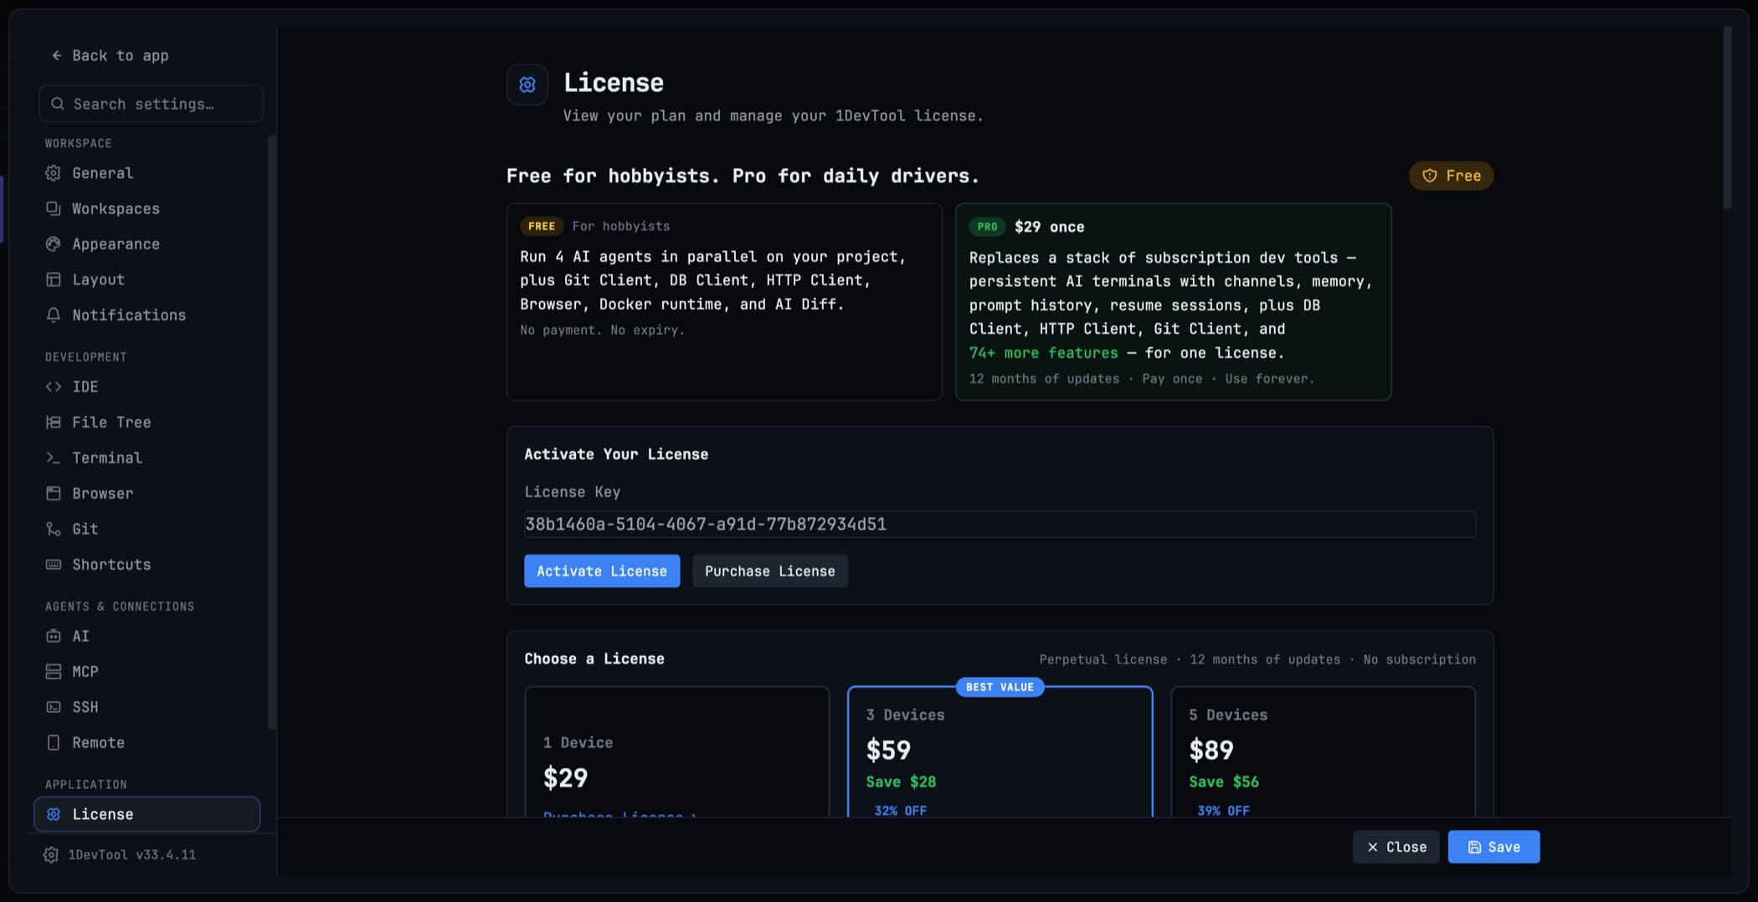This screenshot has height=902, width=1758.
Task: Click the Purchase License button
Action: pos(770,571)
